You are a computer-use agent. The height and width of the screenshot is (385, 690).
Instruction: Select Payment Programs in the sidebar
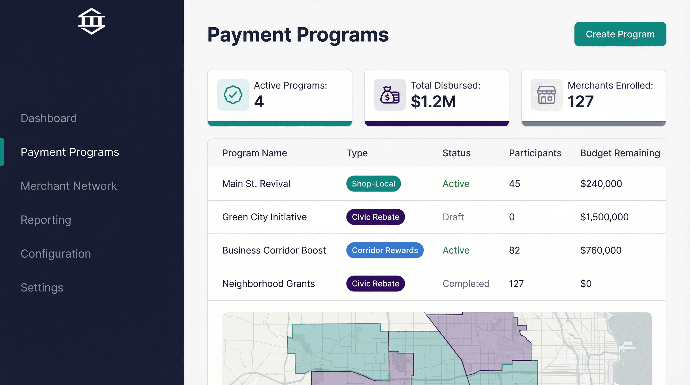(70, 152)
